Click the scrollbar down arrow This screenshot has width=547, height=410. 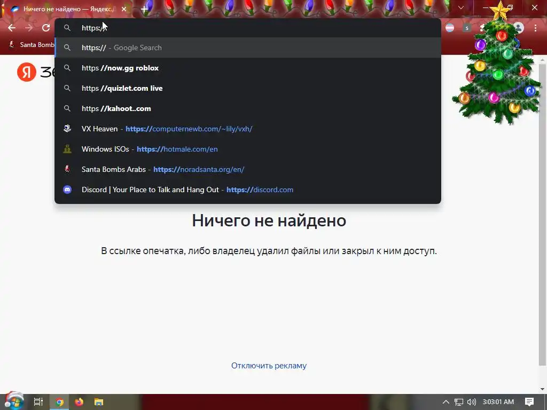point(542,389)
